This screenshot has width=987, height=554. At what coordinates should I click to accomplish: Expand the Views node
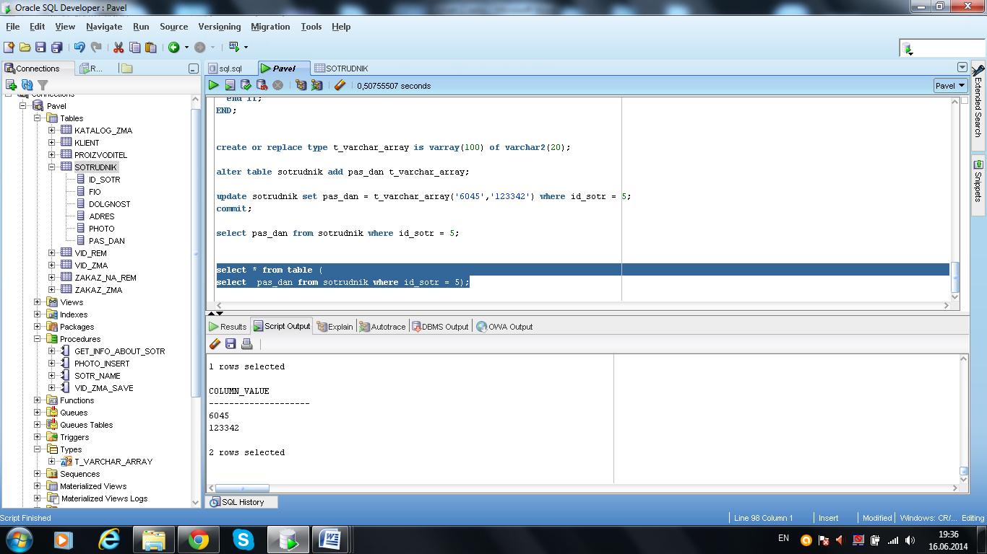coord(38,302)
